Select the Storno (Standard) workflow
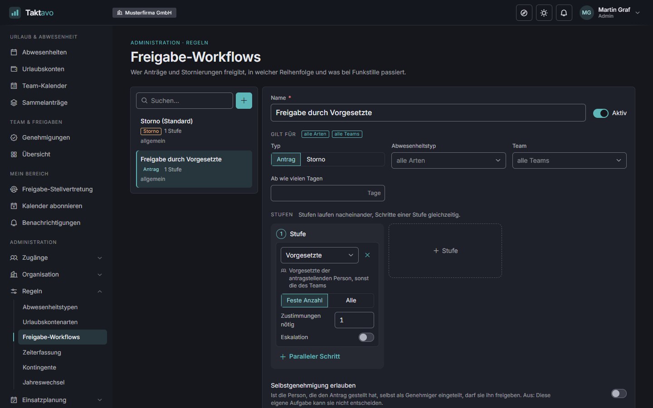The width and height of the screenshot is (653, 408). point(194,131)
